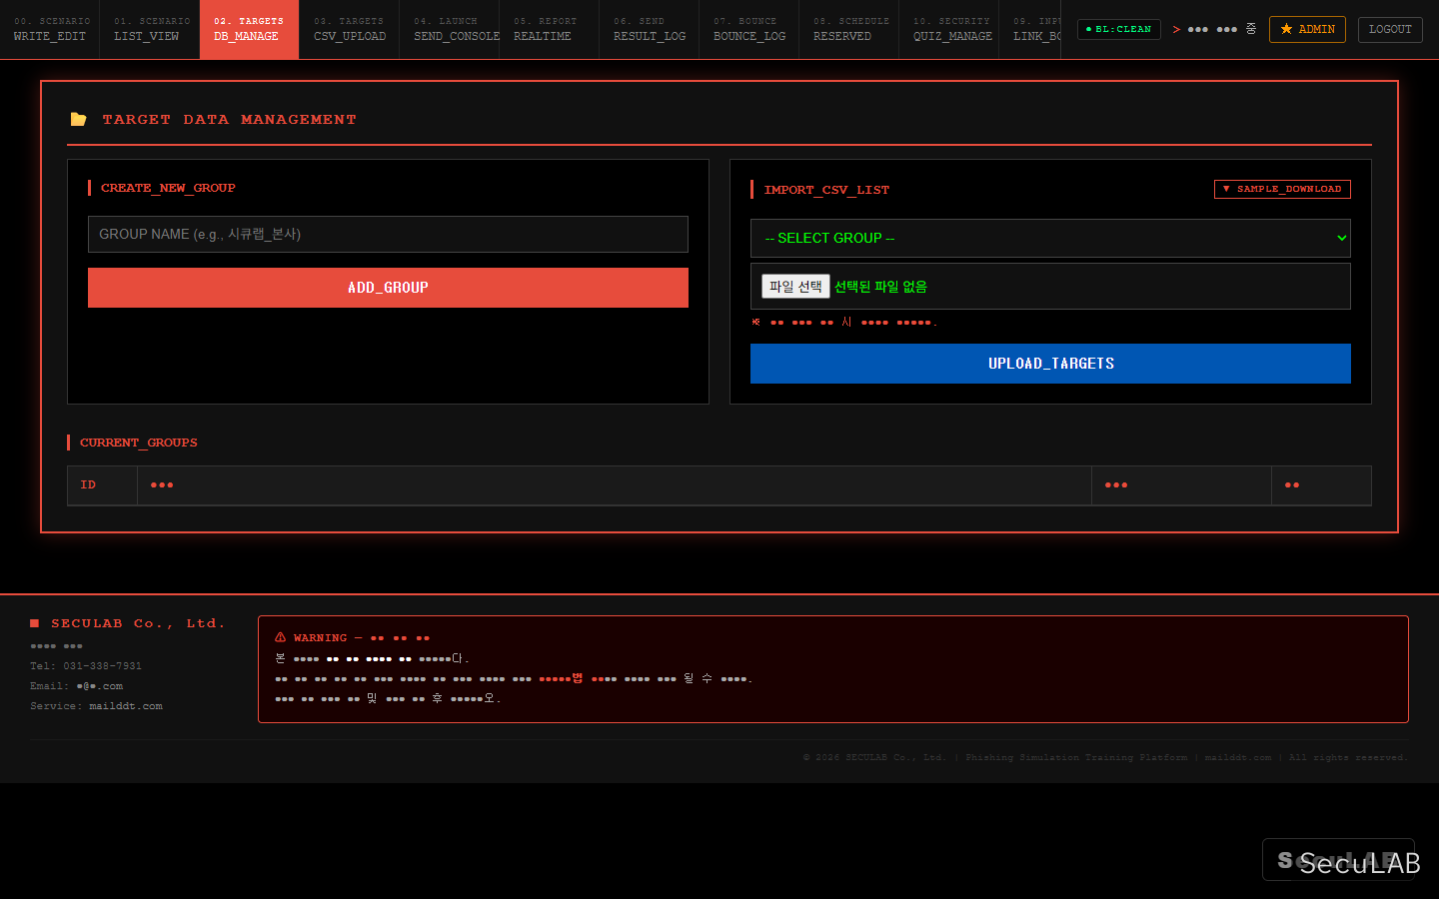The image size is (1439, 899).
Task: Select the 02 Targets DB_MANAGE tab
Action: click(250, 29)
